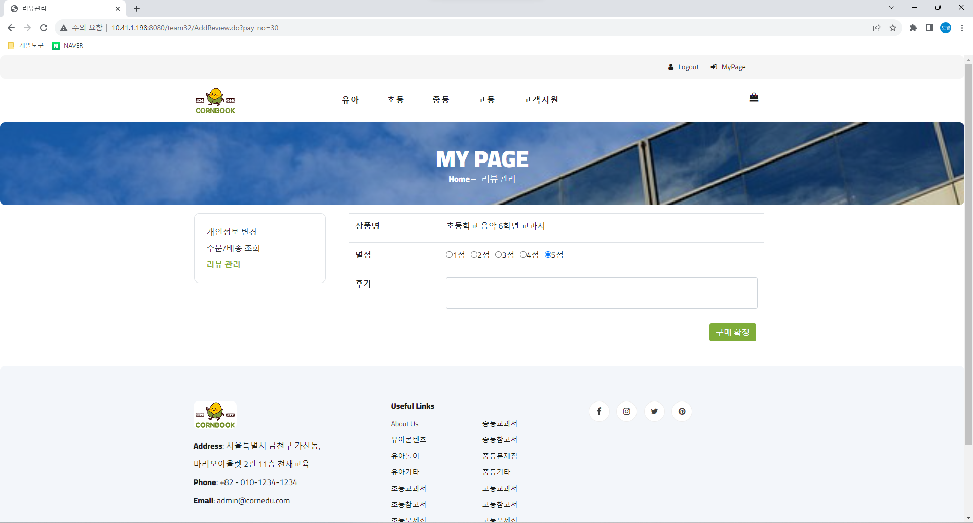Viewport: 973px width, 523px height.
Task: Open Chrome three-dot menu
Action: click(962, 28)
